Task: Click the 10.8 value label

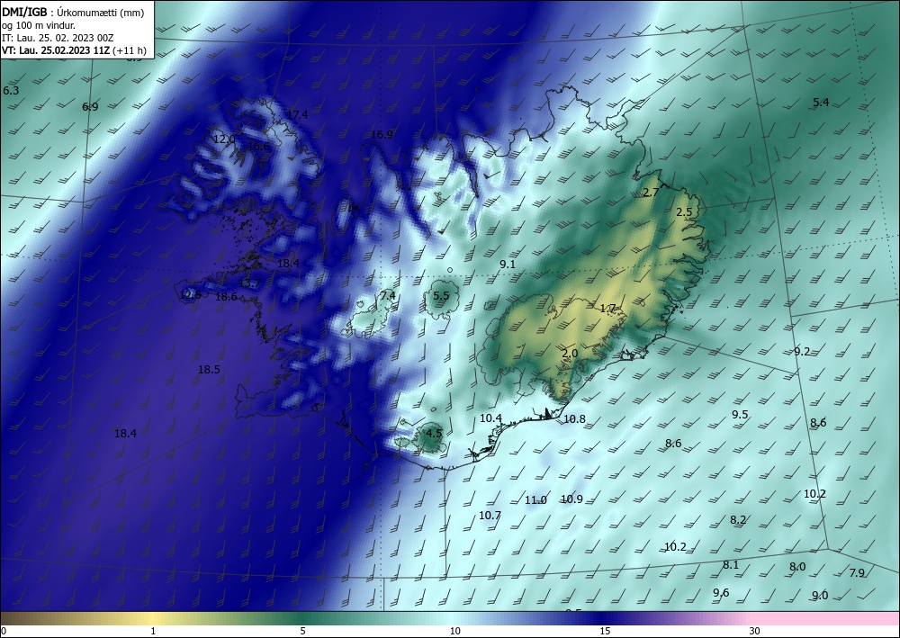Action: click(574, 418)
